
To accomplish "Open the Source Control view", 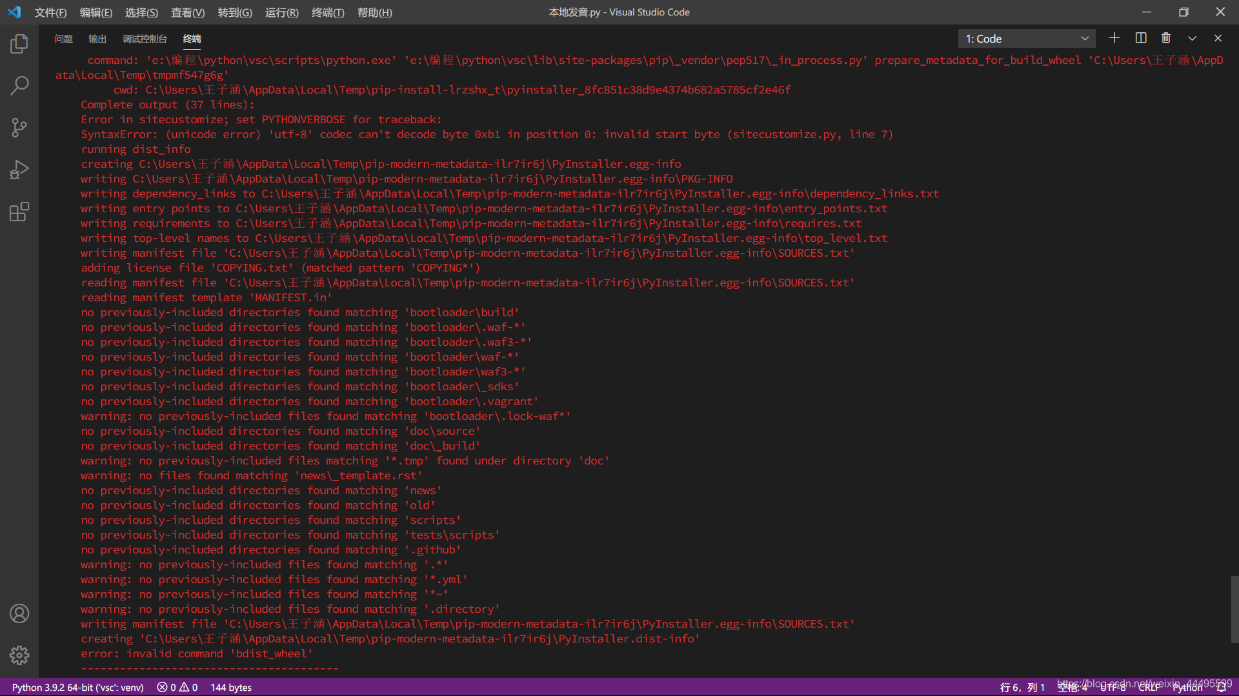I will [19, 127].
